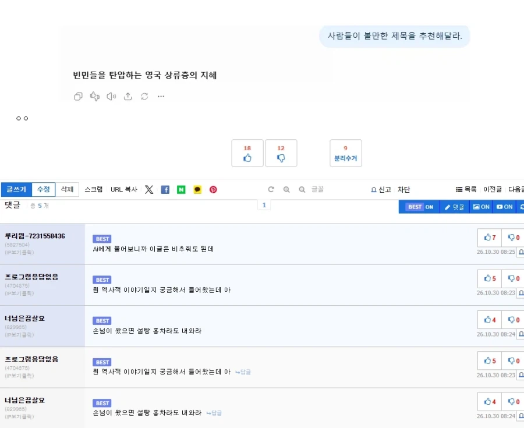The image size is (524, 428).
Task: Click the 답글 reply link on 프로그램응답없음's comment
Action: 243,372
